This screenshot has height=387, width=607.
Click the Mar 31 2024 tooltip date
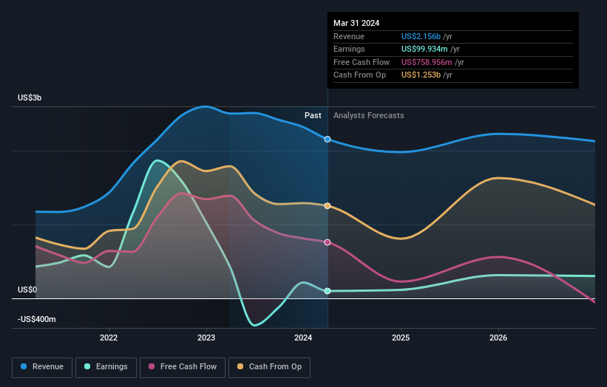(x=356, y=23)
